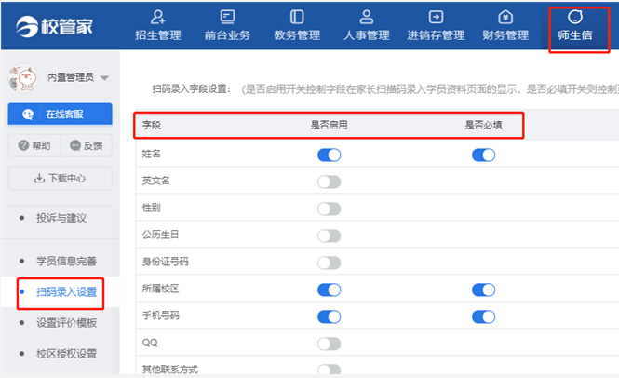Open the 进销存管理 module icon
The image size is (619, 378).
pos(436,17)
